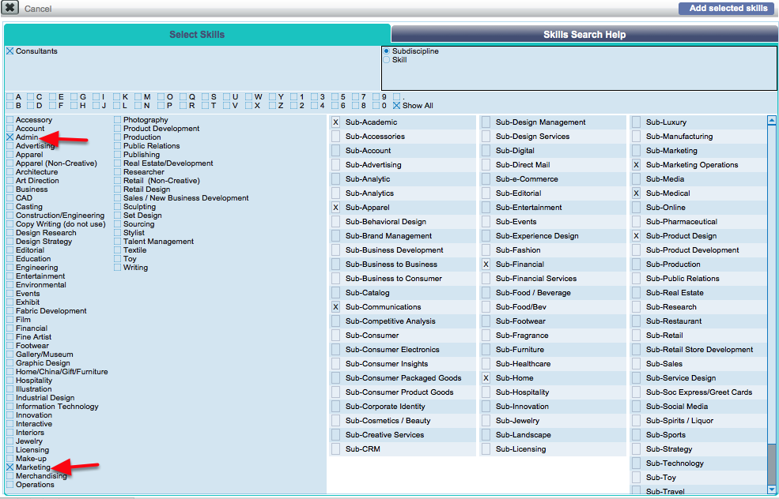Toggle the Show All checkbox
This screenshot has width=779, height=499.
(x=396, y=106)
